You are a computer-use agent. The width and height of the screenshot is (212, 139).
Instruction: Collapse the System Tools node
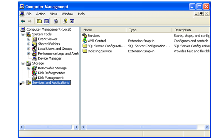23,34
